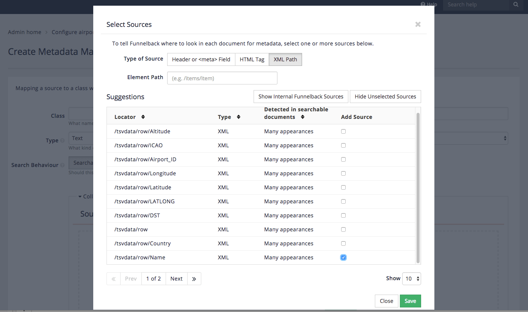Tick the checkbox for /tsvdata/row/Country
This screenshot has width=528, height=312.
click(x=343, y=243)
